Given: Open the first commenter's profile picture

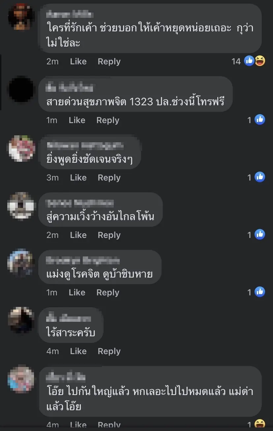Looking at the screenshot, I should pyautogui.click(x=21, y=16).
